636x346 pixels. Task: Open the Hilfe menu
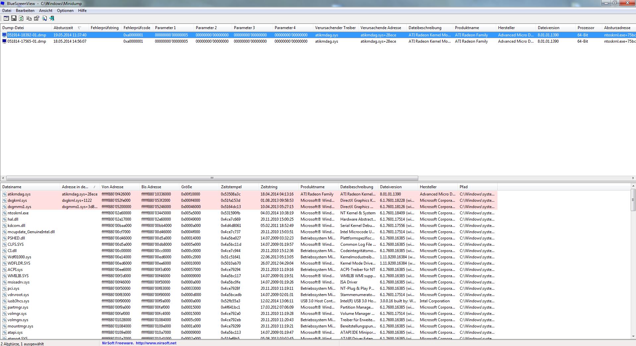point(83,11)
